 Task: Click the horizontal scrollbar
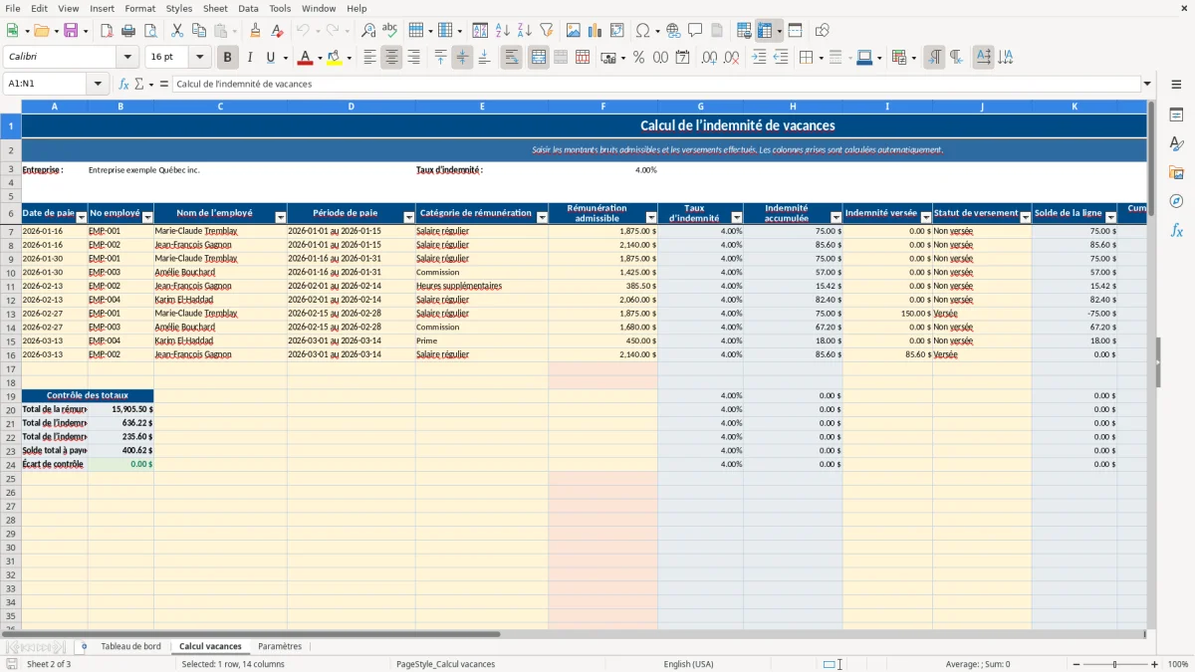[251, 634]
